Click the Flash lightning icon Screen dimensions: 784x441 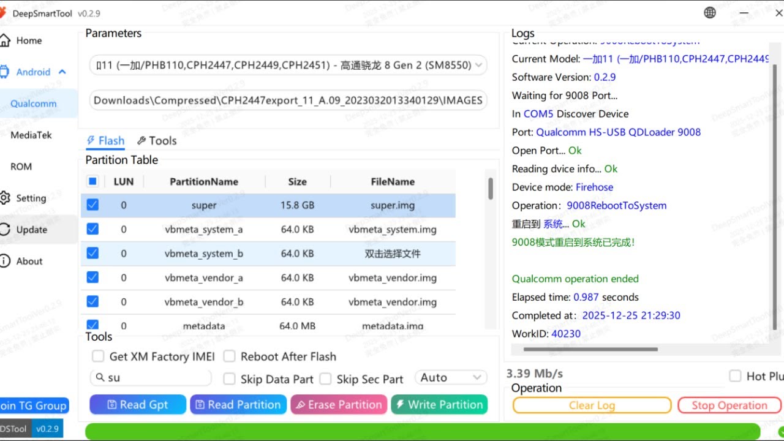91,141
